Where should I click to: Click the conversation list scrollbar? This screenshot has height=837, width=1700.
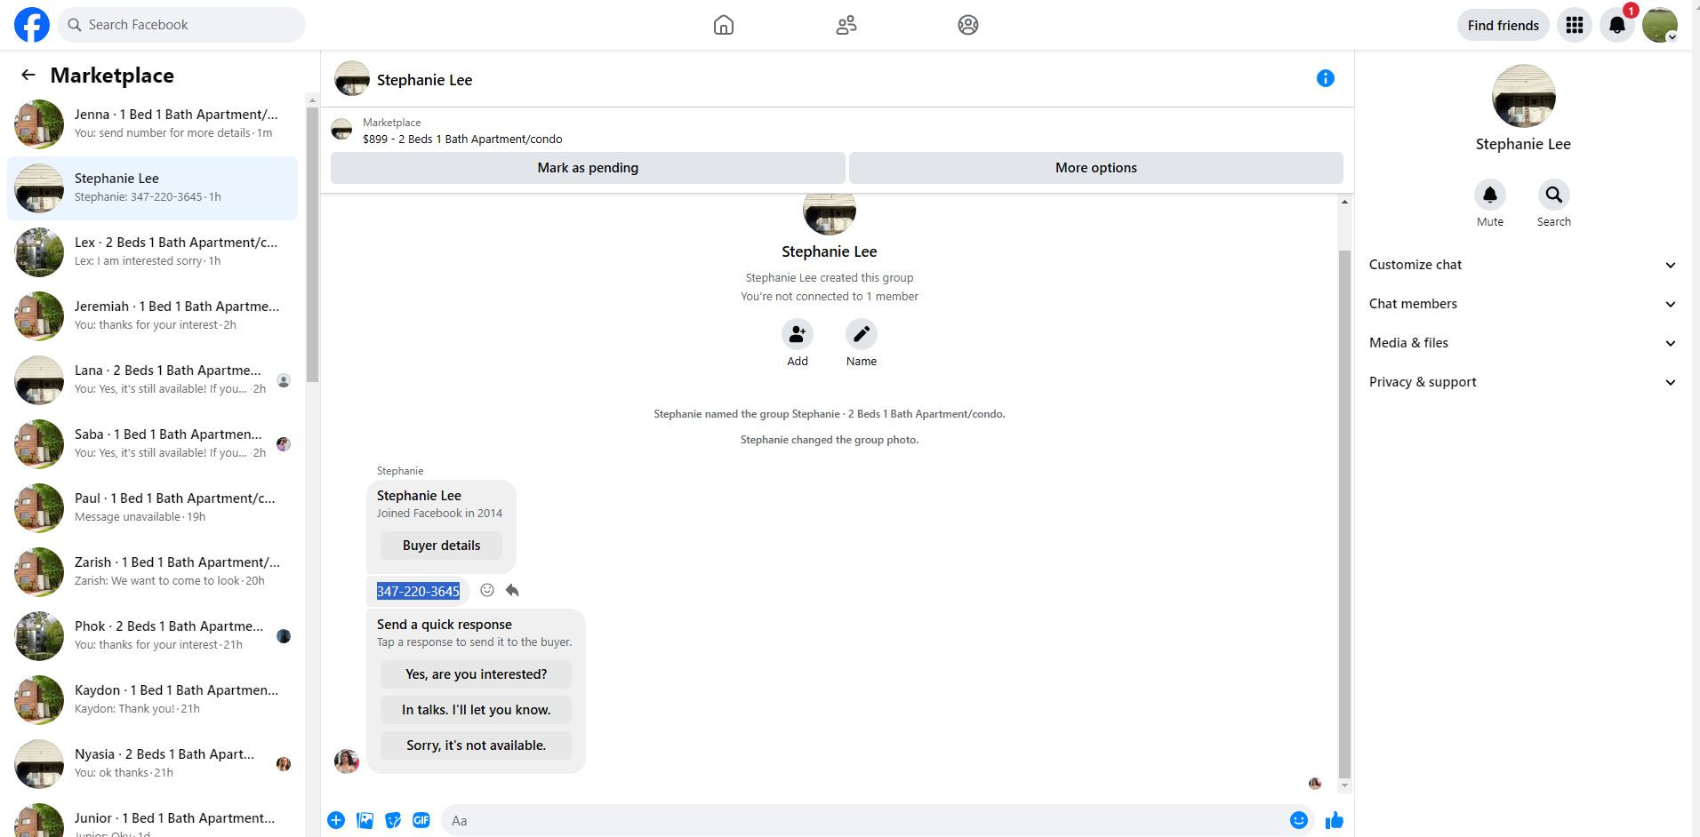312,245
